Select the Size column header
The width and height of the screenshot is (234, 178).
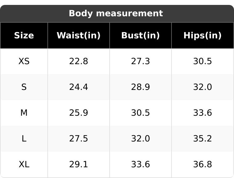tap(24, 35)
